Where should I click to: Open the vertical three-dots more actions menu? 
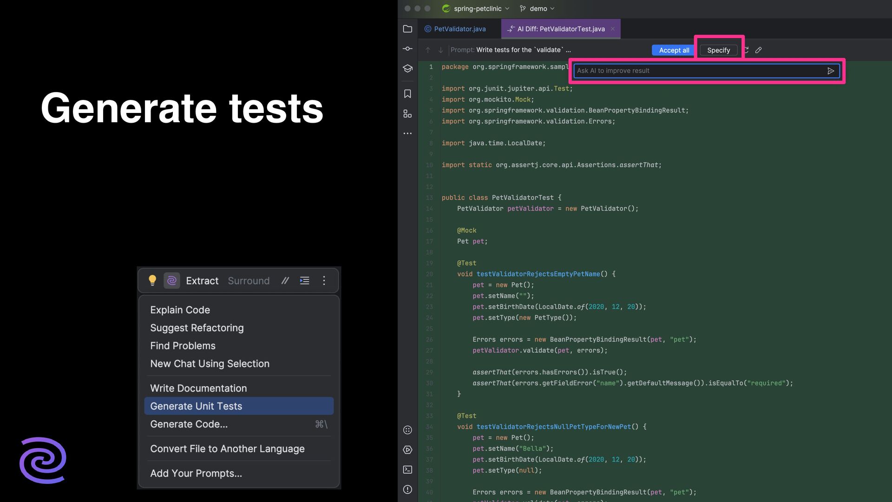pyautogui.click(x=324, y=281)
